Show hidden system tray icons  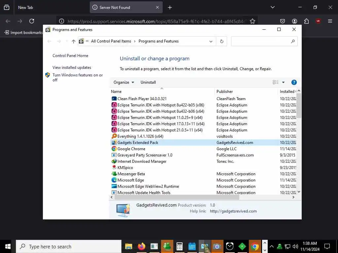coord(272,246)
